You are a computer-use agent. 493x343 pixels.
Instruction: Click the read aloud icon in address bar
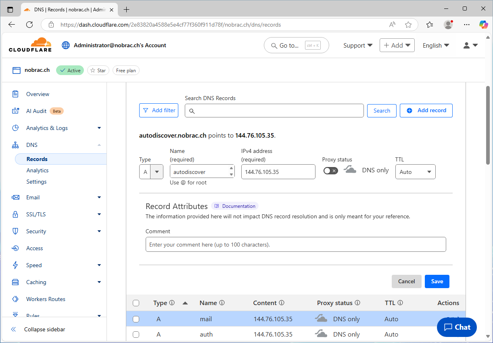392,25
